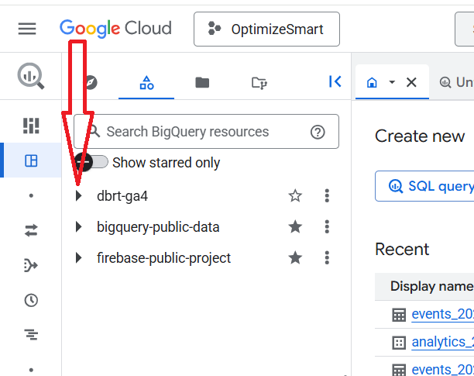Viewport: 474px width, 376px height.
Task: Open Data transfers sidebar icon
Action: coord(31,230)
